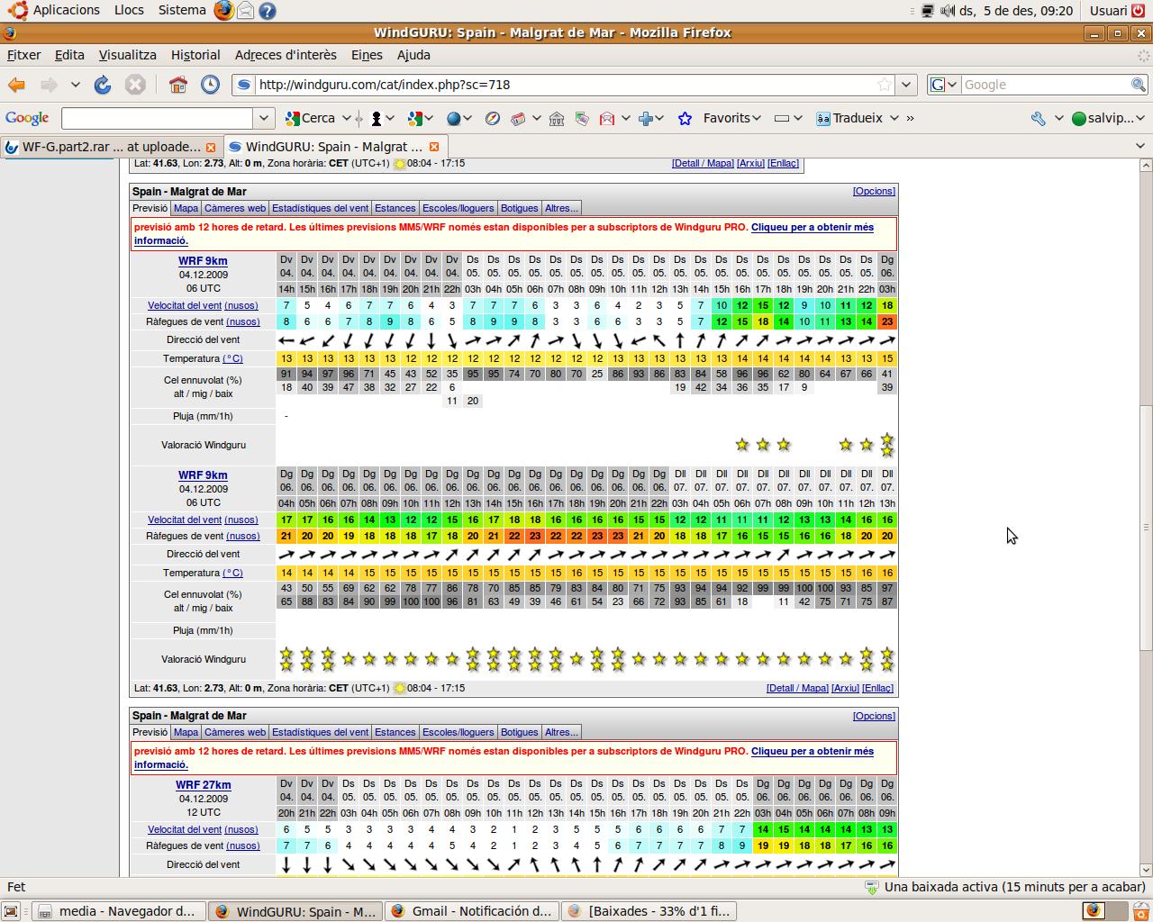1153x922 pixels.
Task: Click the browser back arrow
Action: (17, 85)
